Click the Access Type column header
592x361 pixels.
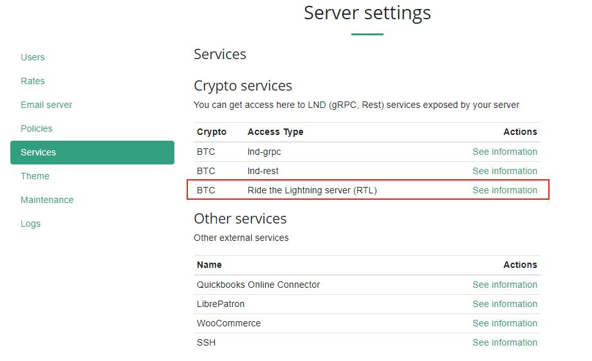click(x=275, y=132)
